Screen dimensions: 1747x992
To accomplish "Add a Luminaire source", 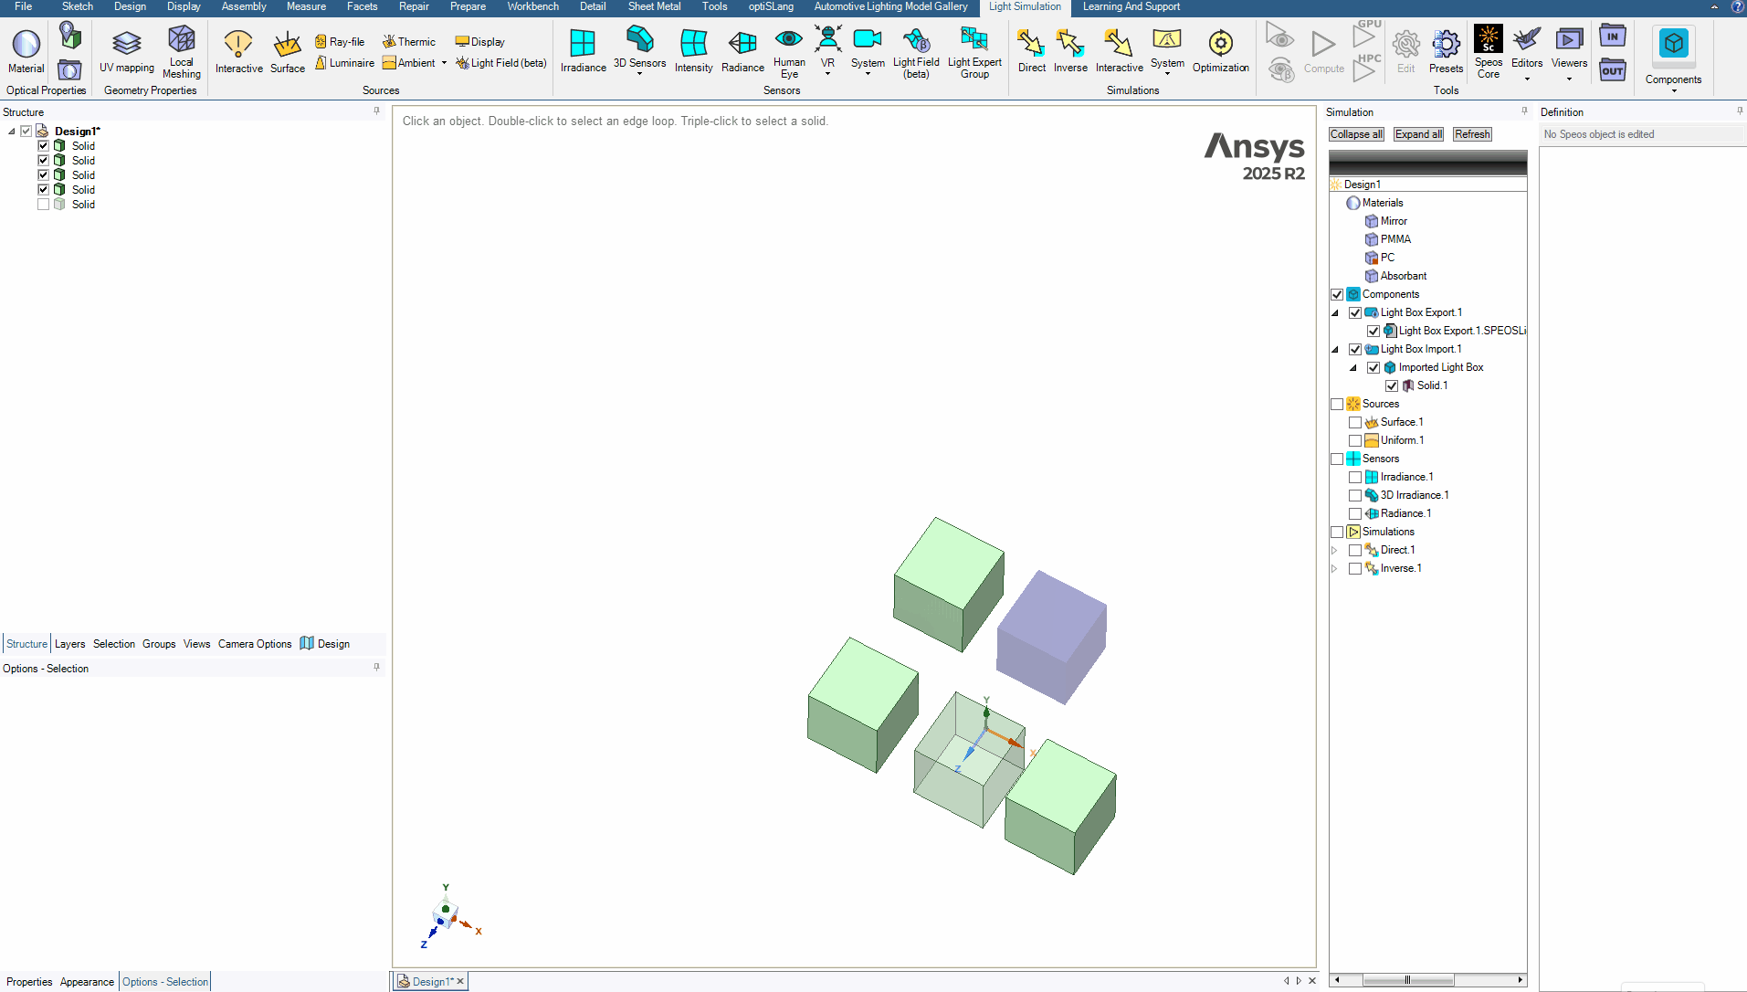I will [344, 63].
